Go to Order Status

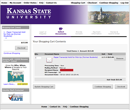click(x=30, y=3)
